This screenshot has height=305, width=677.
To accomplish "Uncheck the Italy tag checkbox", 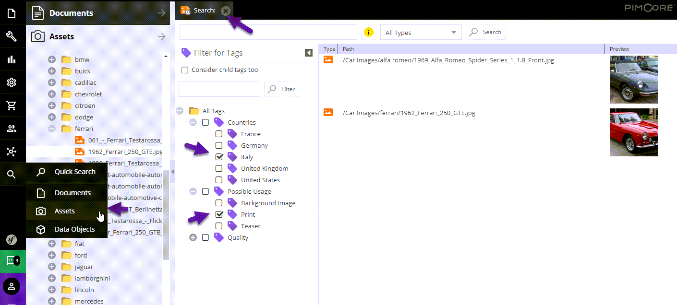I will point(219,157).
